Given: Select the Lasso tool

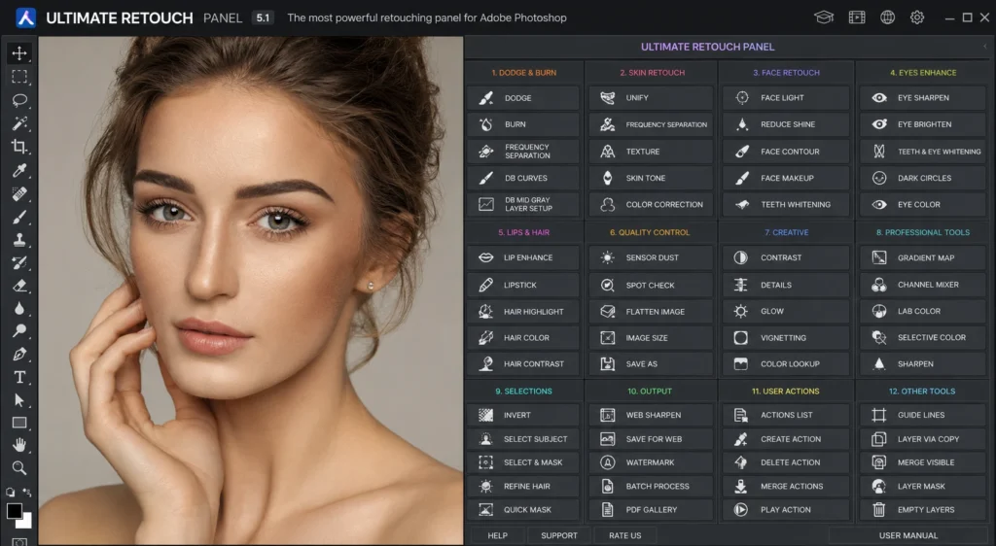Looking at the screenshot, I should click(x=19, y=100).
